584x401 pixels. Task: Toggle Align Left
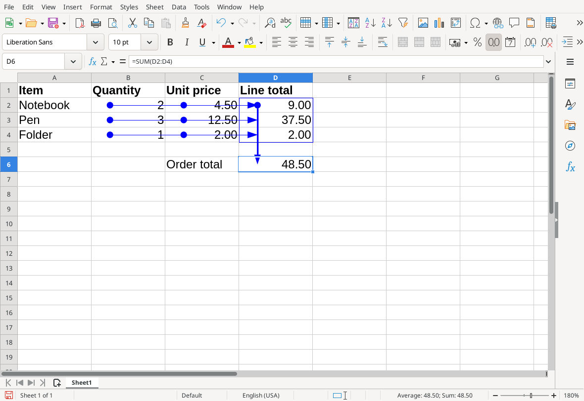pos(276,42)
